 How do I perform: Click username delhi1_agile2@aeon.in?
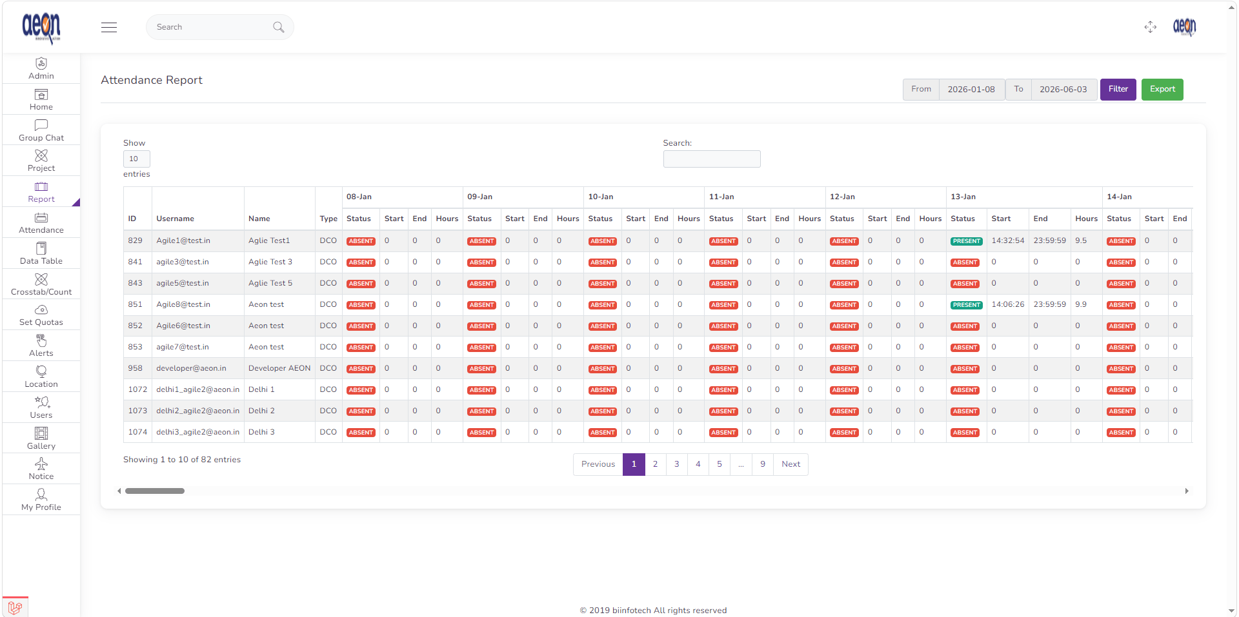(197, 389)
